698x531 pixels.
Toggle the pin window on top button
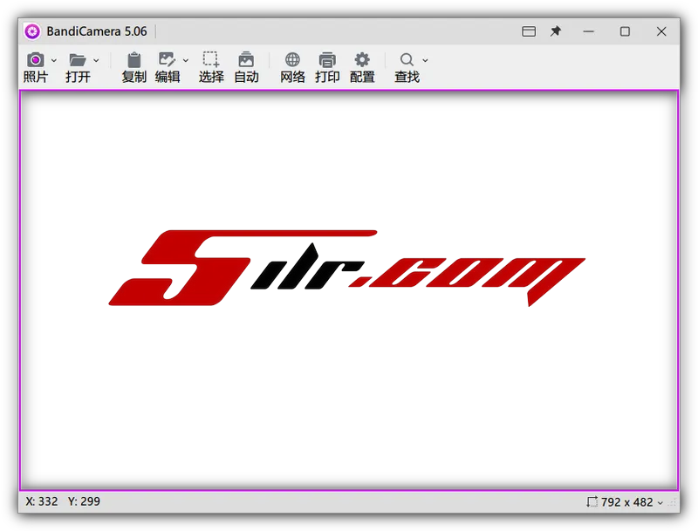556,31
